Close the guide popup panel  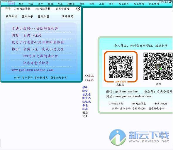(78, 9)
